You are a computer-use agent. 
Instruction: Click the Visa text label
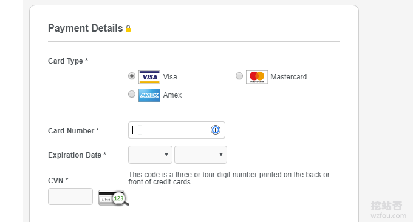click(x=170, y=77)
